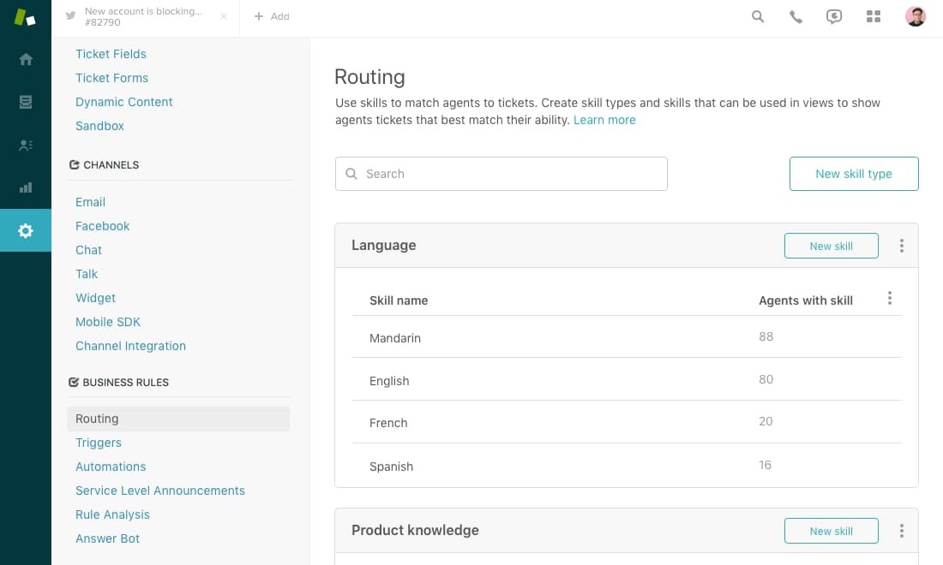Select the Customers icon in the sidebar
This screenshot has height=565, width=943.
25,145
